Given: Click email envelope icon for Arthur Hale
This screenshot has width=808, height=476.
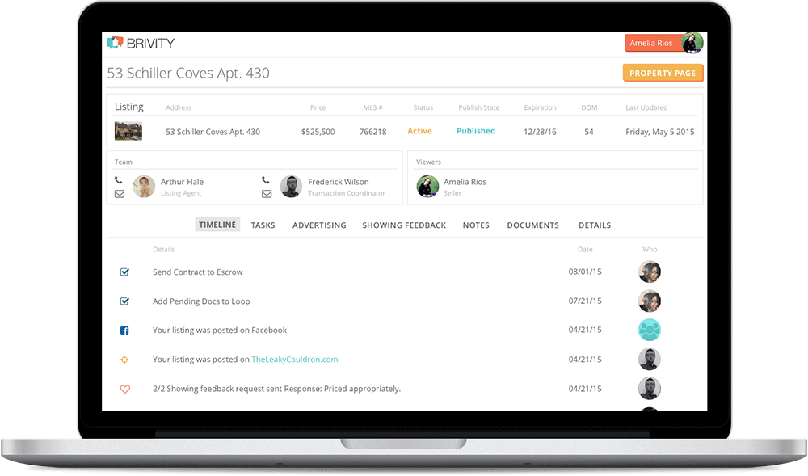Looking at the screenshot, I should [119, 194].
